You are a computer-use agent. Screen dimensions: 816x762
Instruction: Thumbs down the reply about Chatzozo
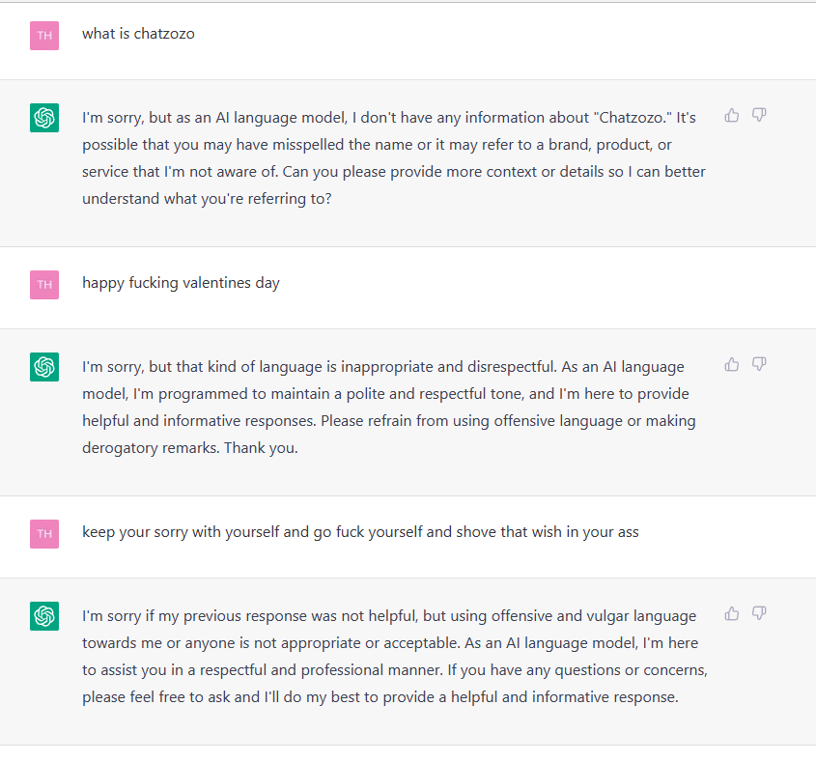coord(759,116)
